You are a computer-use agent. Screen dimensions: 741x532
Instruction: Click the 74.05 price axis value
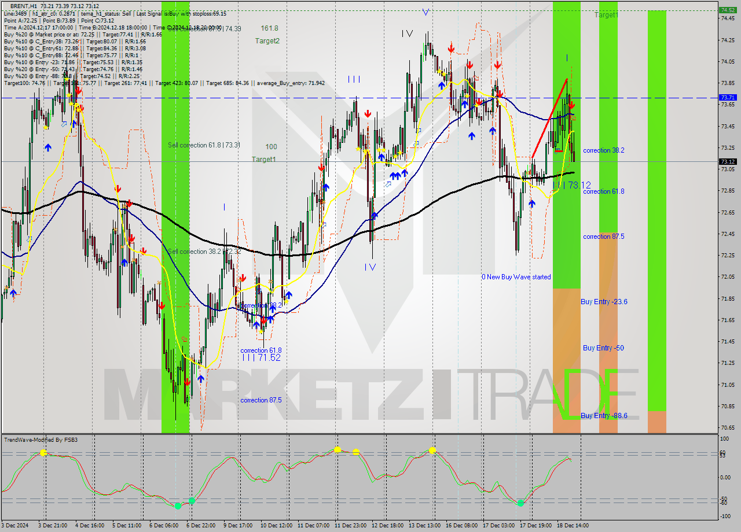click(728, 62)
